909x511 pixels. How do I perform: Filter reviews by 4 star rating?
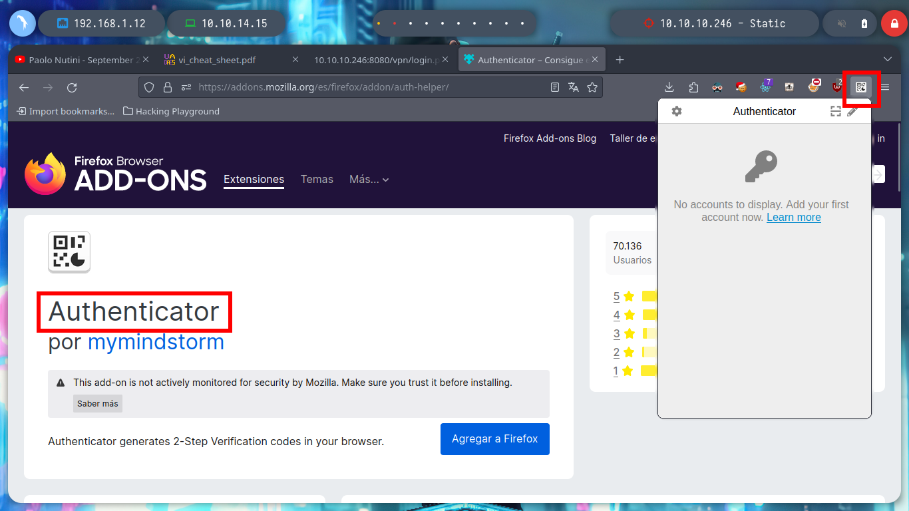pyautogui.click(x=617, y=315)
